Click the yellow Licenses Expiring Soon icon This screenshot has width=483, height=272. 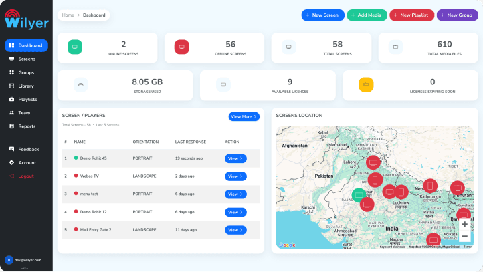(x=366, y=84)
